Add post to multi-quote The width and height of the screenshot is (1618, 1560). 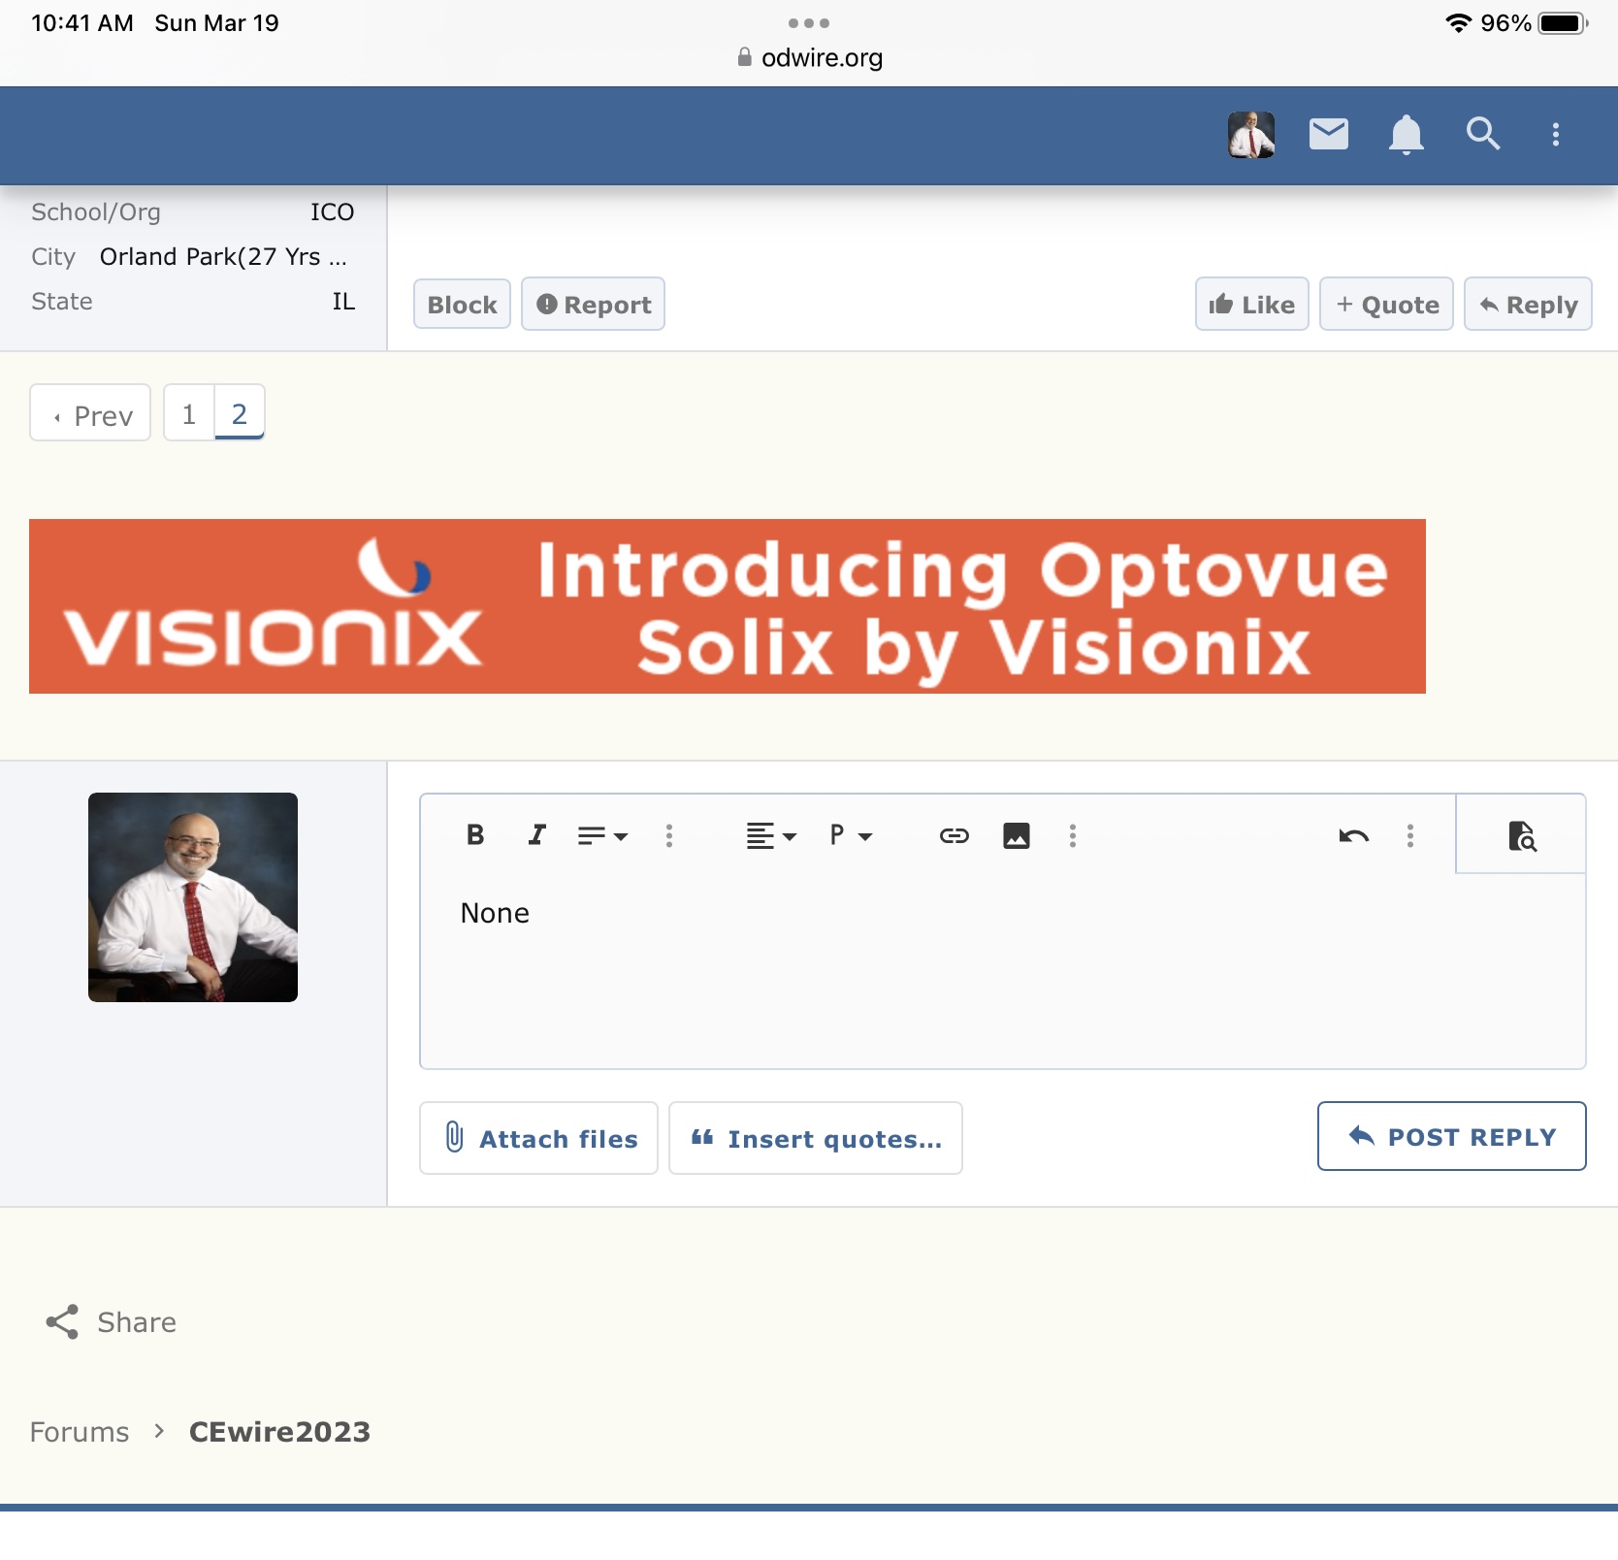[1386, 305]
